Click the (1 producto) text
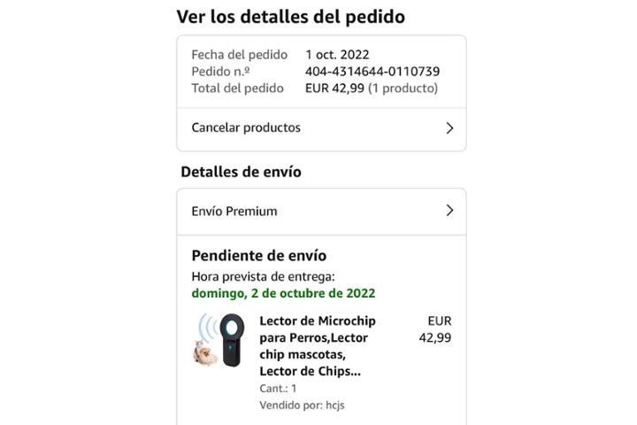 pos(403,89)
